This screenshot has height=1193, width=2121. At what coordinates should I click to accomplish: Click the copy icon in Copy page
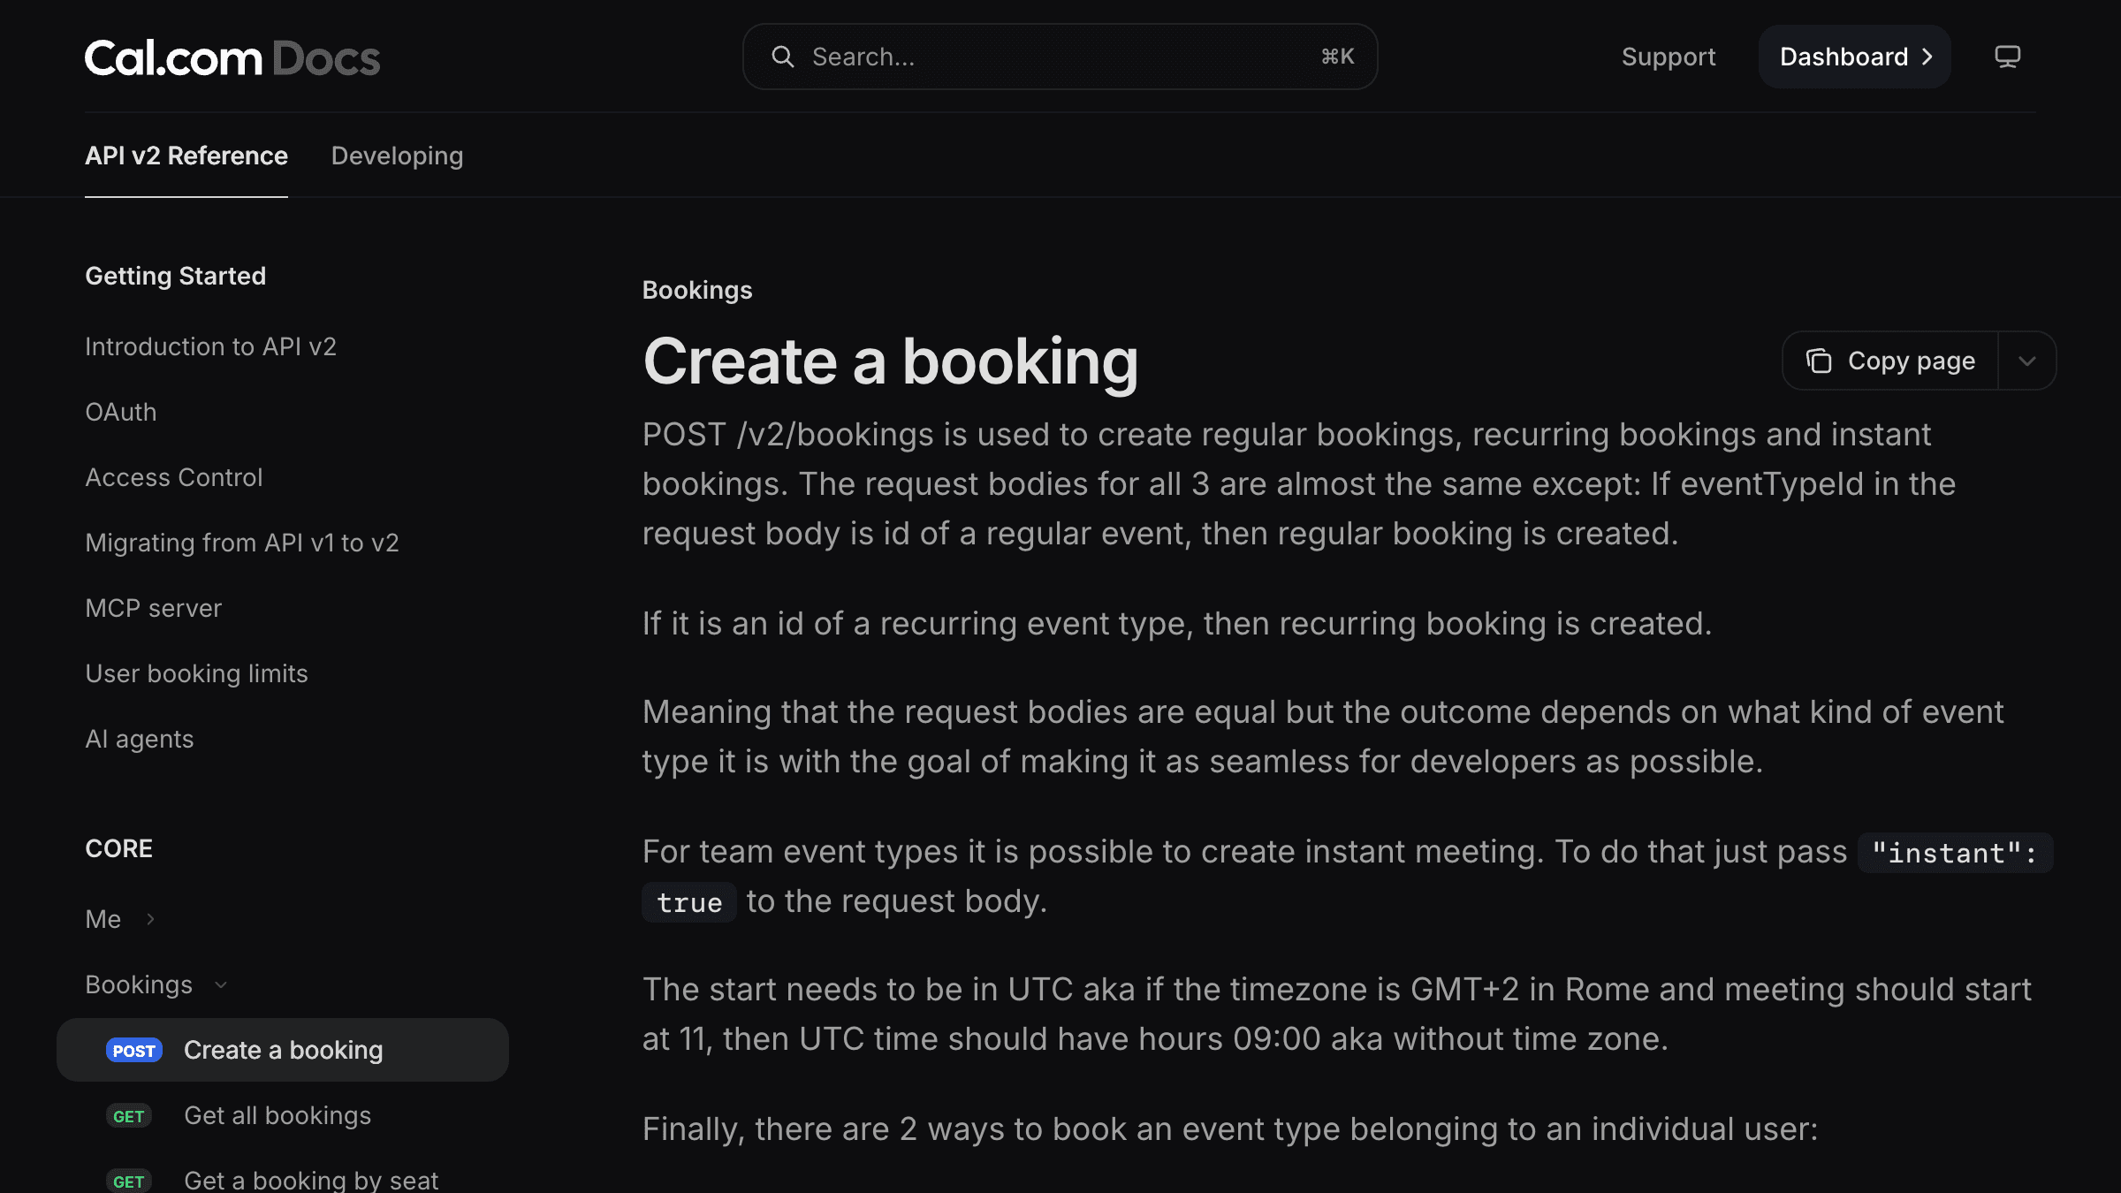click(x=1818, y=361)
